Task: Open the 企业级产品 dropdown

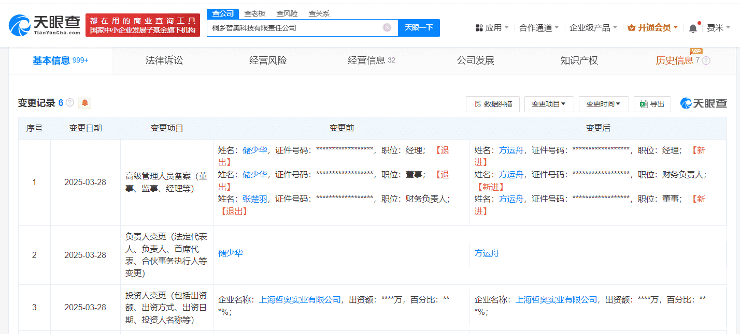Action: coord(593,28)
